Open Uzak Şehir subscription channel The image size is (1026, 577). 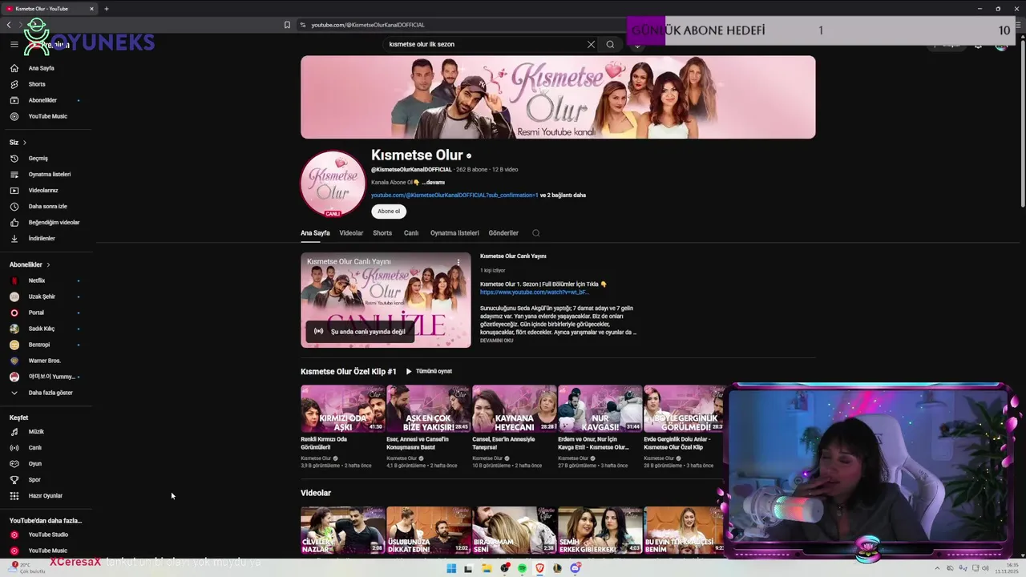click(x=46, y=297)
